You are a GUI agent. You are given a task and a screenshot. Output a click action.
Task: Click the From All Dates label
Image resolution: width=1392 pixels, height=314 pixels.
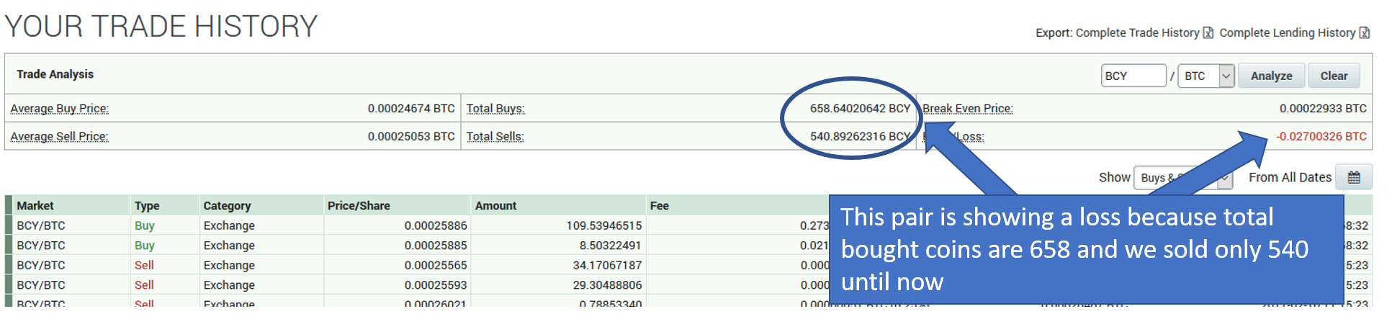(1290, 177)
